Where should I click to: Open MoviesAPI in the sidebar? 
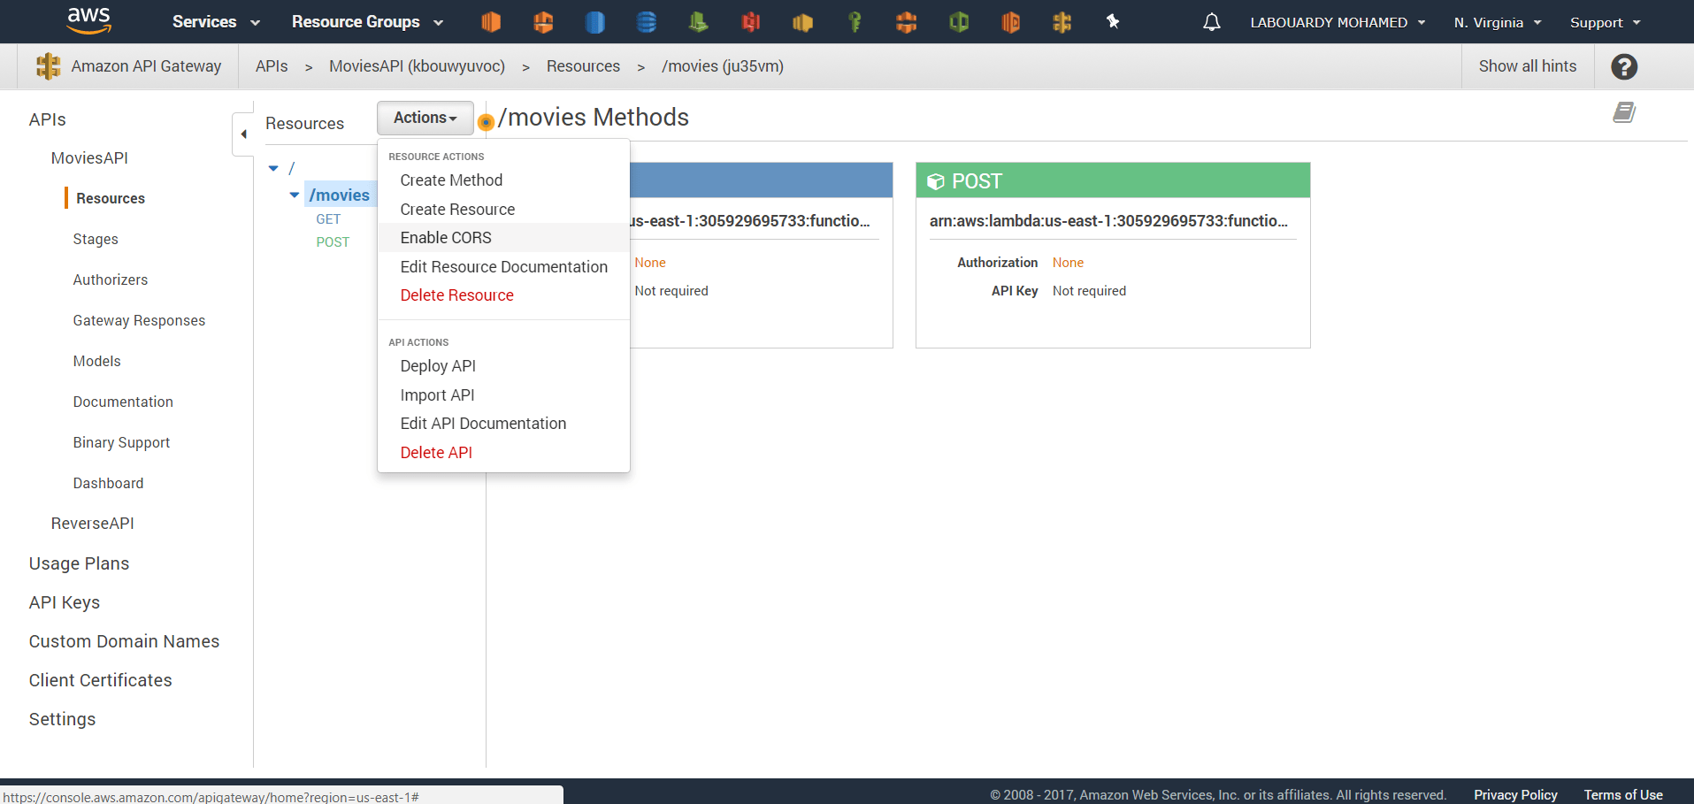(x=89, y=158)
